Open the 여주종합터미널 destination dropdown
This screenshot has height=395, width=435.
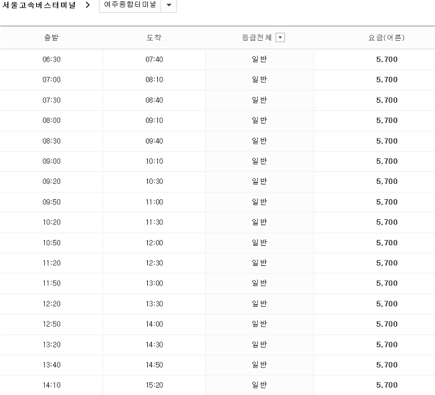(x=138, y=5)
